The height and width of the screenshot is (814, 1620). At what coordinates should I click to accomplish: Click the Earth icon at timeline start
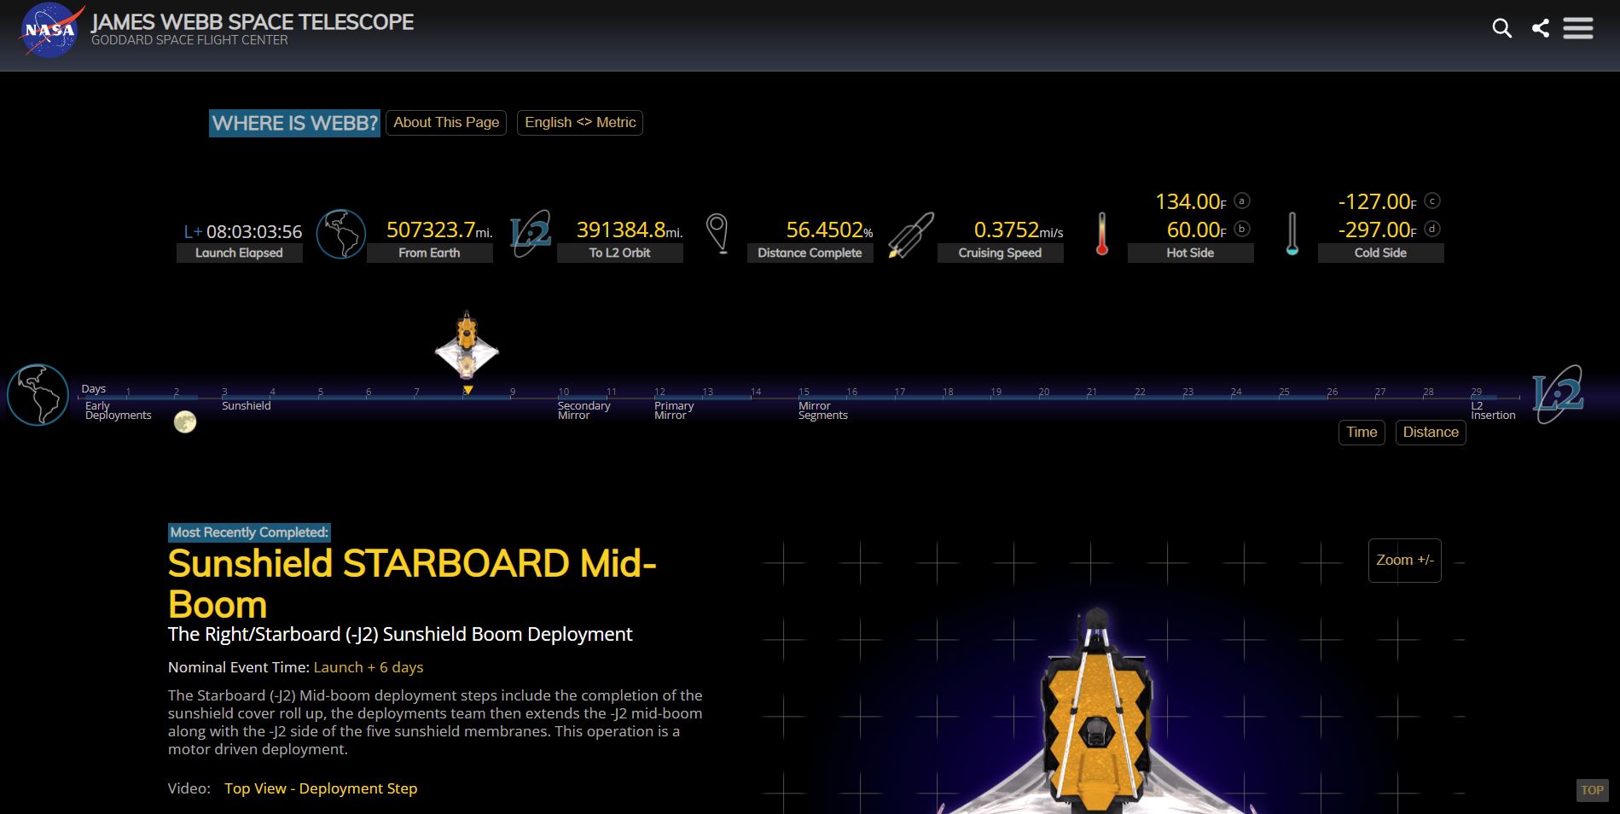[38, 395]
